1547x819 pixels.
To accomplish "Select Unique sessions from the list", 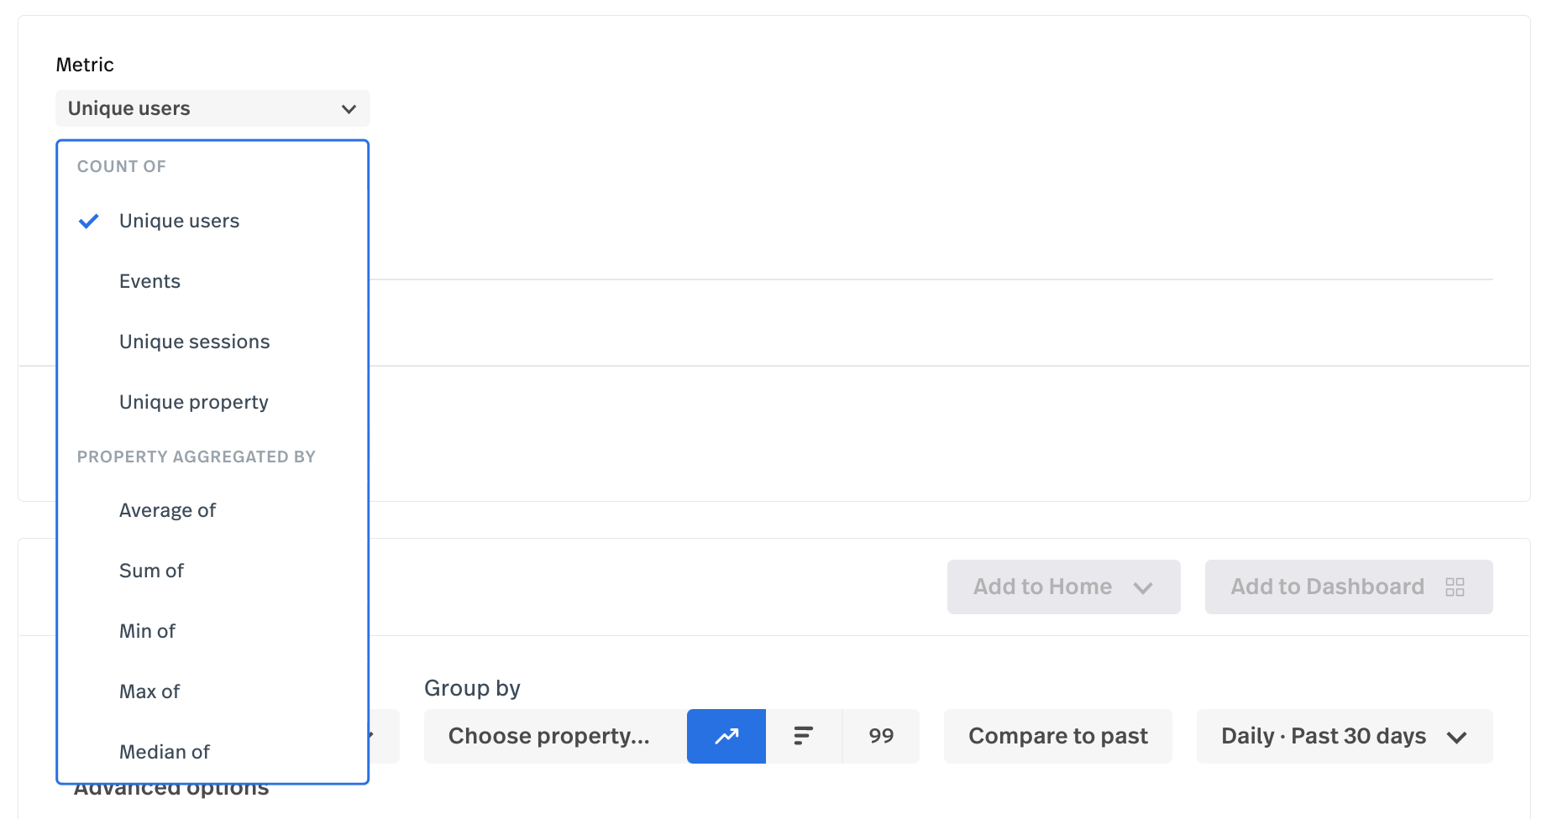I will tap(212, 342).
